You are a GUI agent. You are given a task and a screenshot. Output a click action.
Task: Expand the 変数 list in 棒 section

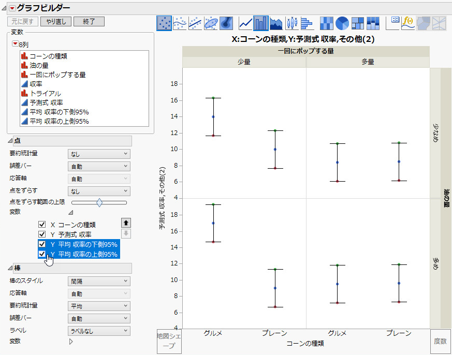[x=71, y=342]
